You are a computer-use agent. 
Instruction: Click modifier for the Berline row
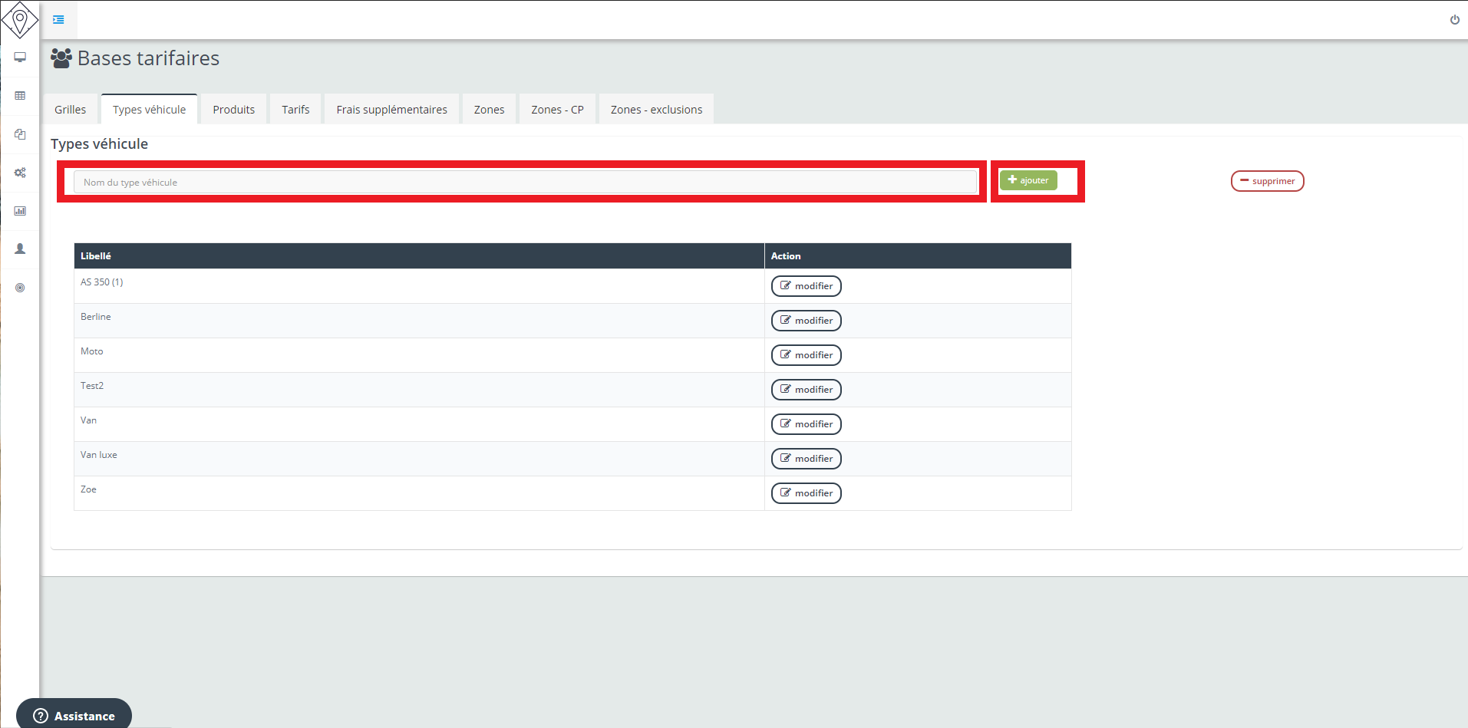coord(806,321)
